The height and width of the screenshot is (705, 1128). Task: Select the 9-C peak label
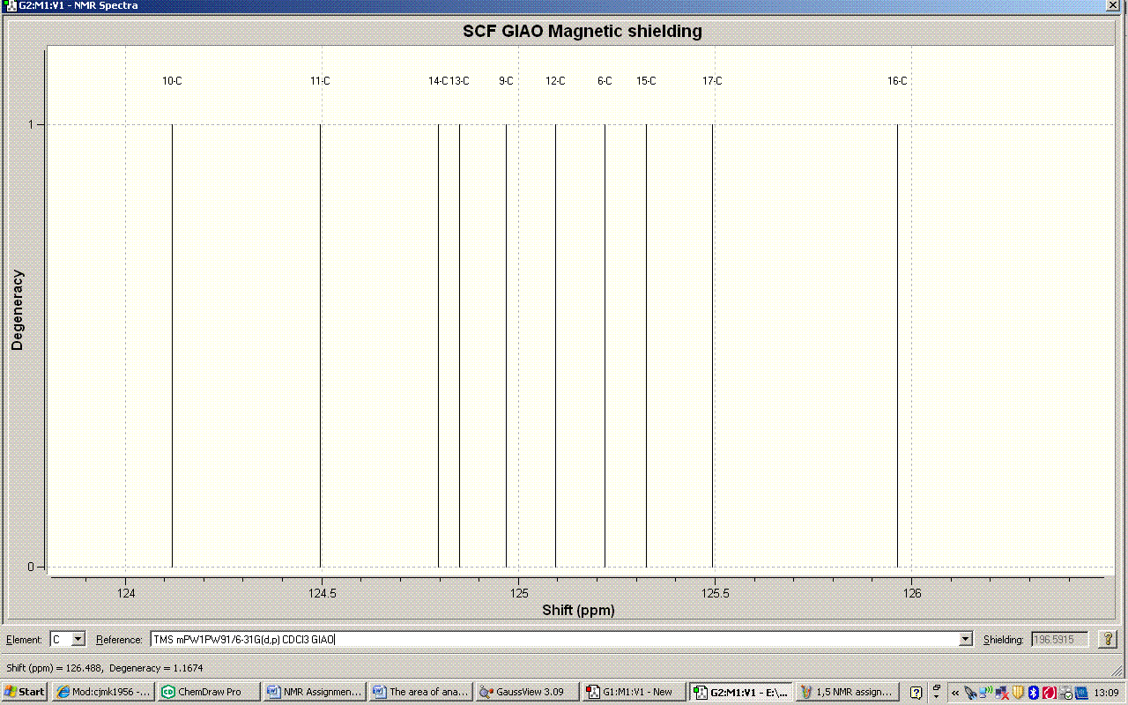(506, 81)
